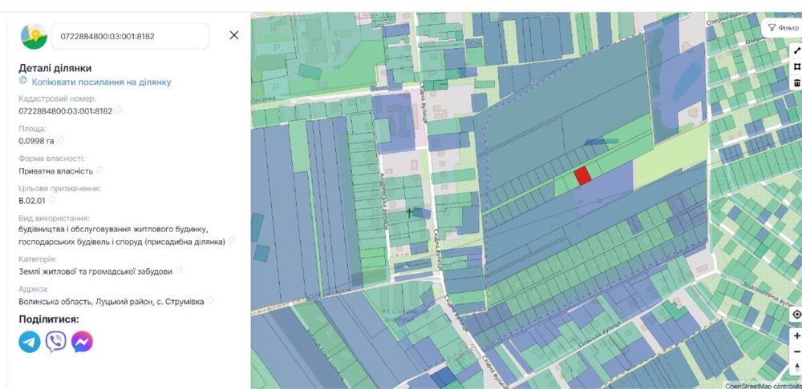Click the B.02.01 purpose code
This screenshot has height=389, width=802.
(32, 200)
